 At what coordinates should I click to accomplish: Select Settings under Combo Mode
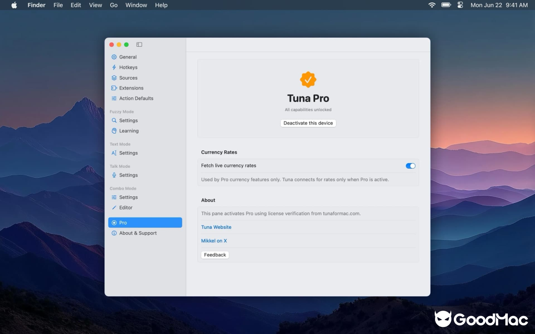pos(145,197)
